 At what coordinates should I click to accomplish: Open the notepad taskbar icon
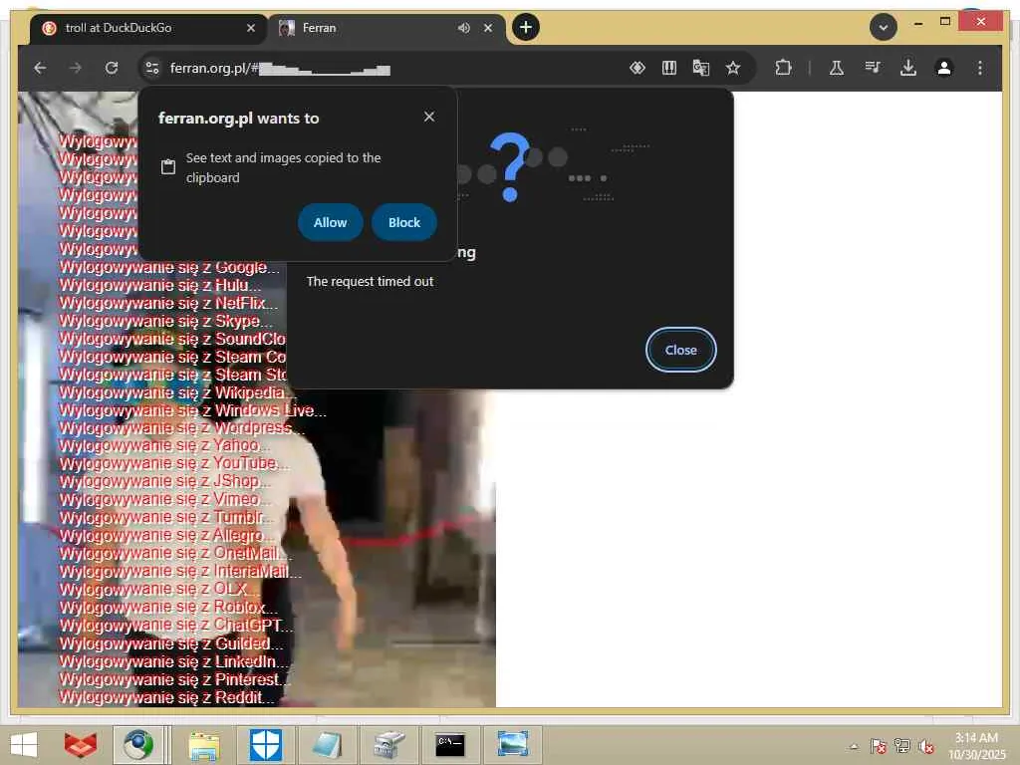[x=326, y=745]
